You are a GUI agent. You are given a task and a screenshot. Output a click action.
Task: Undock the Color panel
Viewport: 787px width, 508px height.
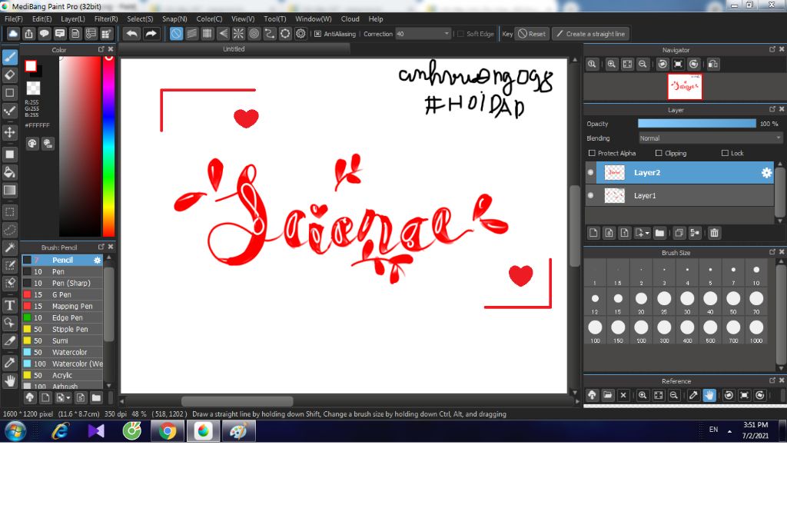[x=101, y=49]
